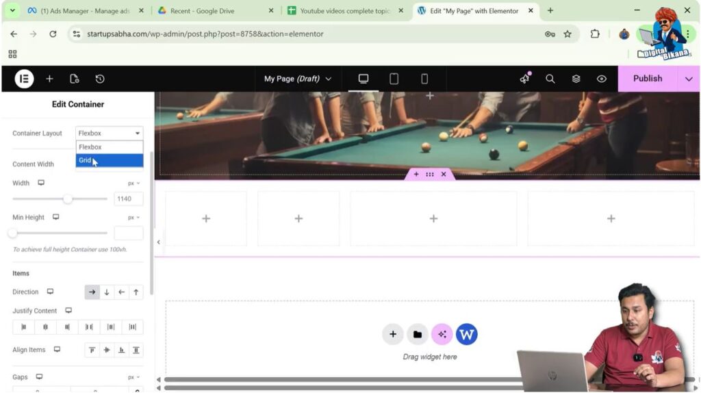
Task: Align items to center
Action: pos(107,350)
